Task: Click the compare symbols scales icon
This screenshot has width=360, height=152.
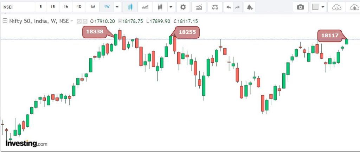Action: tap(215, 7)
